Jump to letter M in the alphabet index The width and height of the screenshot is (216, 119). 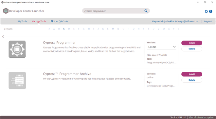113,29
